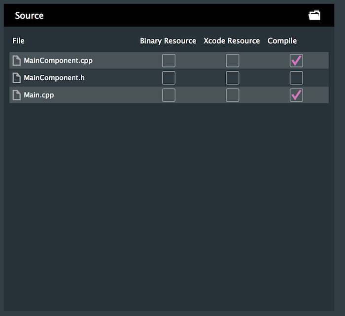Click the Binary Resource column header

coord(168,41)
